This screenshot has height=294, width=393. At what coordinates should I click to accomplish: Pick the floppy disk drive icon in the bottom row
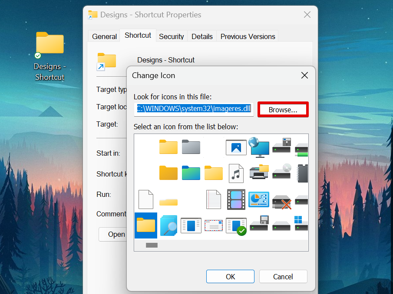click(x=259, y=223)
